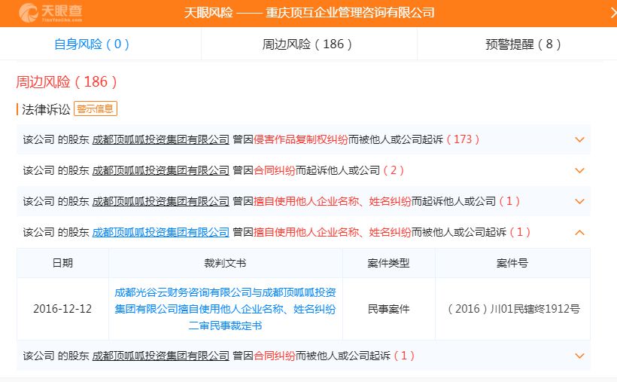
Task: Open blue 成都顶呱呱投资集团有限公司 link in expanded row
Action: coord(160,232)
